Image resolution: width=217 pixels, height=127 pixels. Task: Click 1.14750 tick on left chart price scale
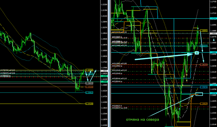coord(104,96)
